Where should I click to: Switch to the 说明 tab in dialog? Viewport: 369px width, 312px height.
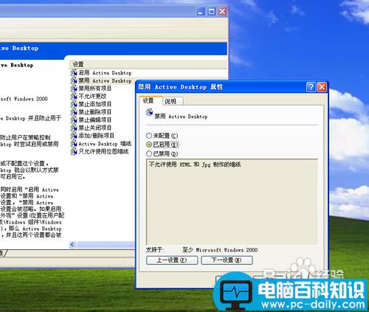(x=173, y=101)
